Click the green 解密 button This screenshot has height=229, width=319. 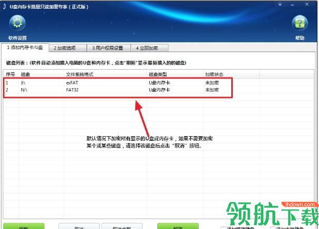[x=178, y=226]
